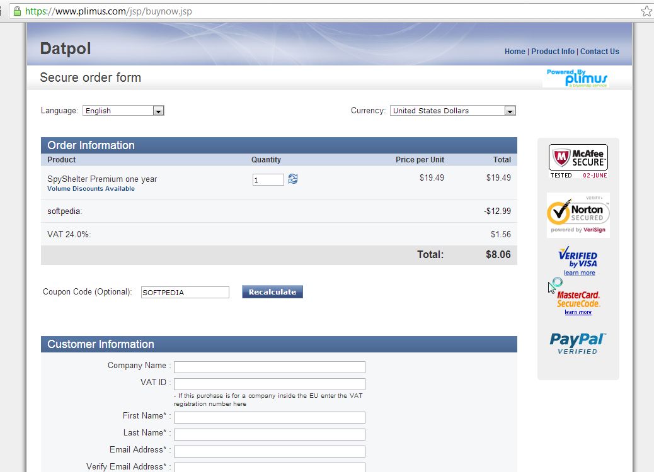Click the Email Address field

click(x=270, y=452)
